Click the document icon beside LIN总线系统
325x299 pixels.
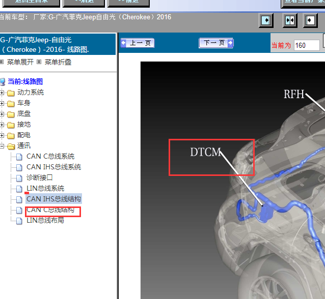[x=19, y=189]
